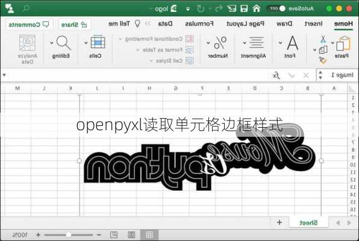359x241 pixels.
Task: Expand the Font group dropdown arrow
Action: 281,43
